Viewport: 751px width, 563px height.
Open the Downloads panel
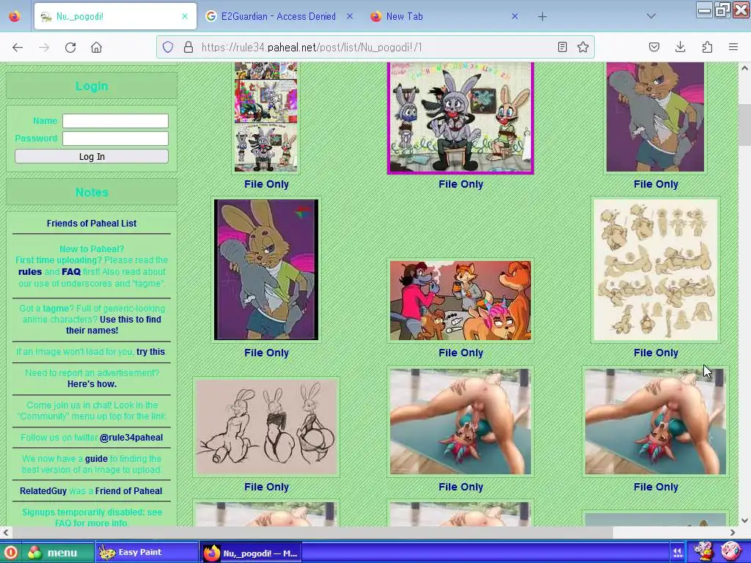pyautogui.click(x=680, y=47)
